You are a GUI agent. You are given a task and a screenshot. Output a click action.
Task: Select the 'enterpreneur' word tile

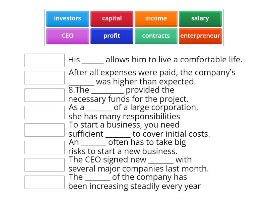[200, 36]
